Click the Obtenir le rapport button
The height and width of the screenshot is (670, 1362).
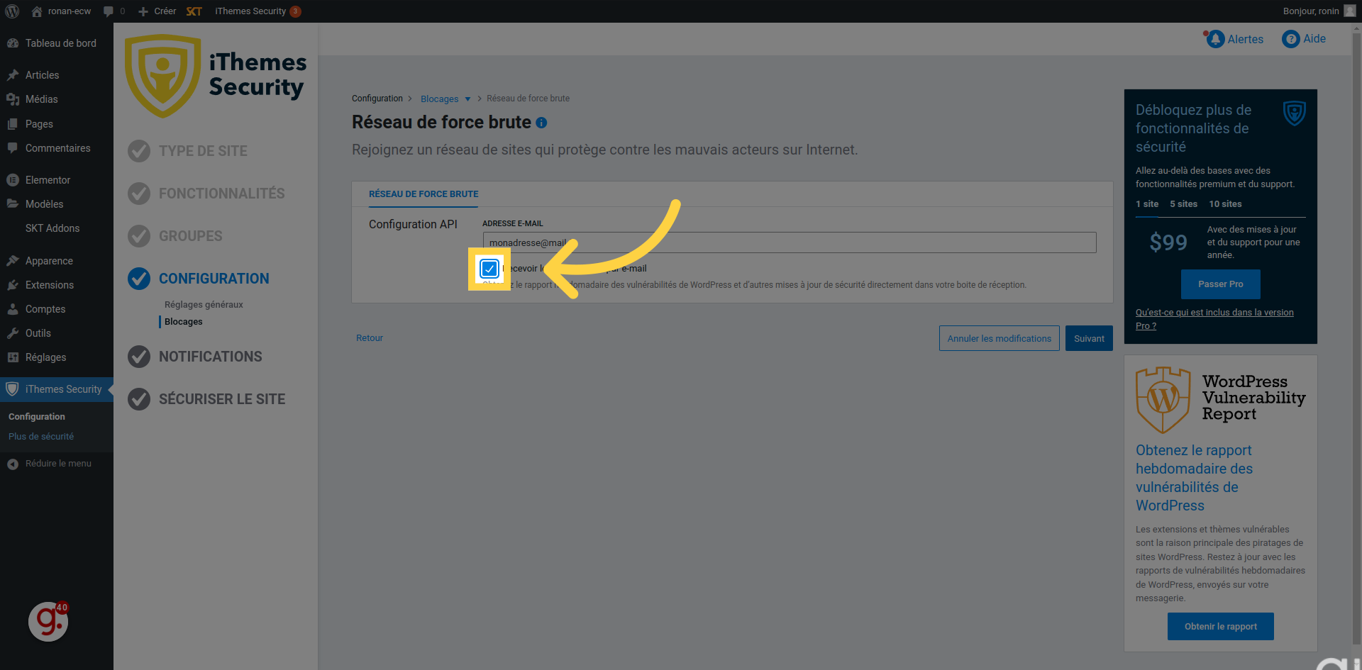point(1221,627)
